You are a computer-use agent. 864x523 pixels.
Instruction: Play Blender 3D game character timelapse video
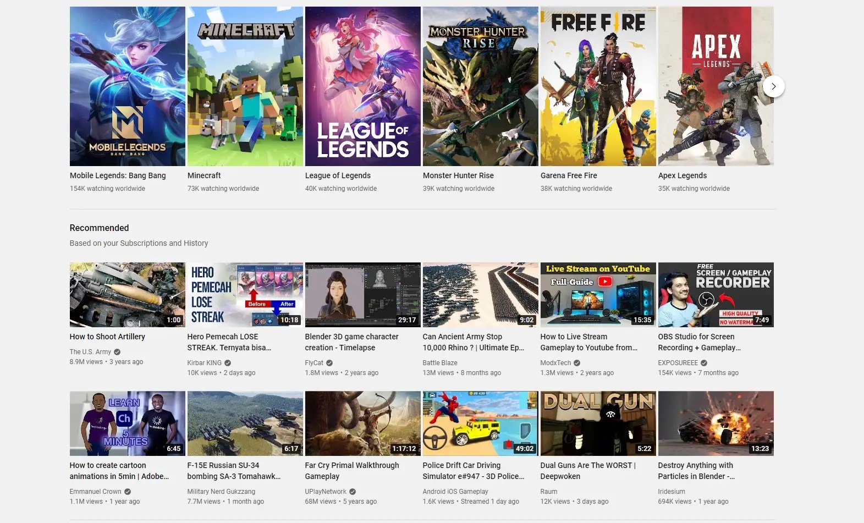coord(363,295)
